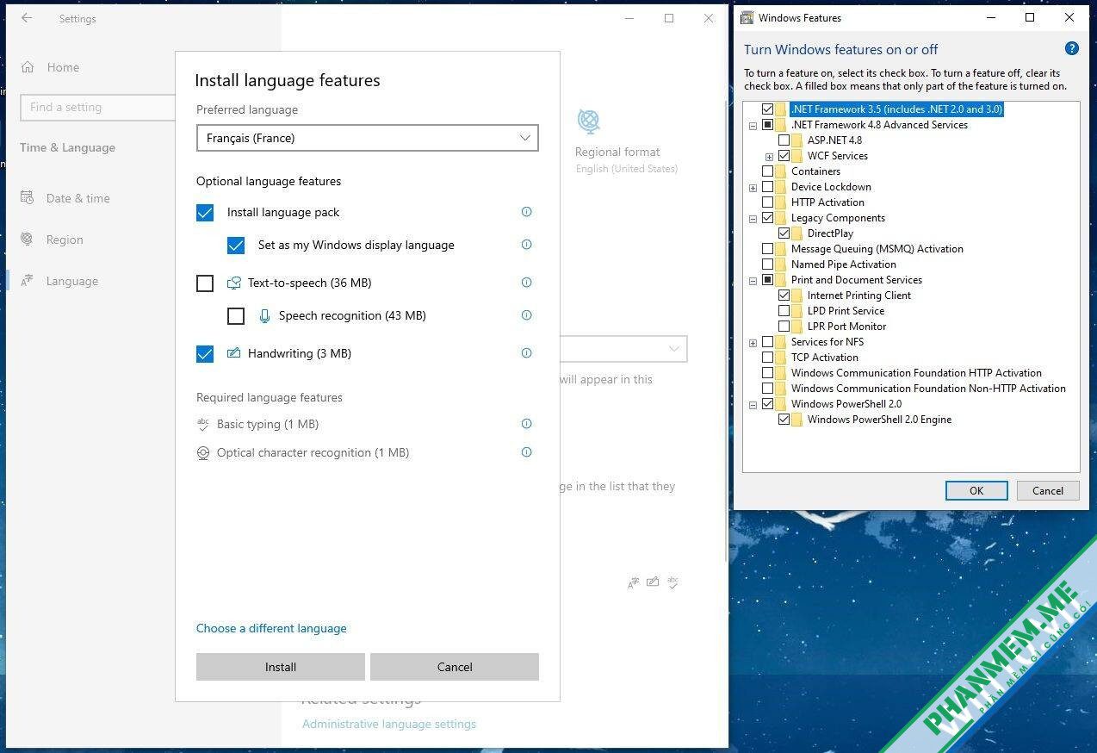
Task: Show info icon next to Handwriting
Action: click(x=526, y=353)
